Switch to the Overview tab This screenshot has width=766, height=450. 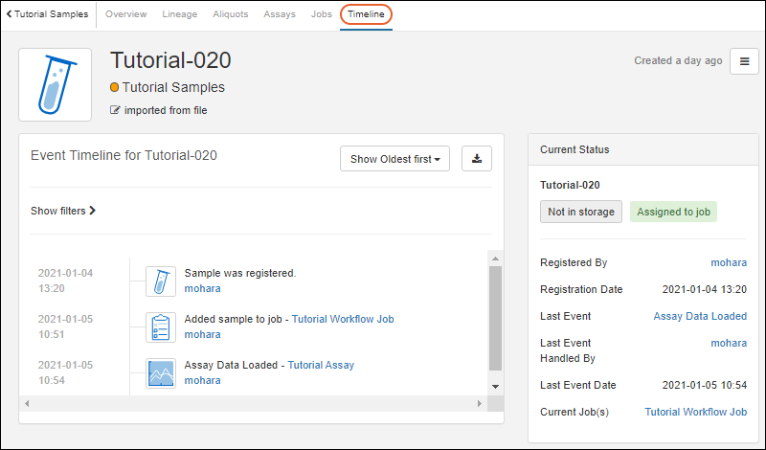click(125, 14)
